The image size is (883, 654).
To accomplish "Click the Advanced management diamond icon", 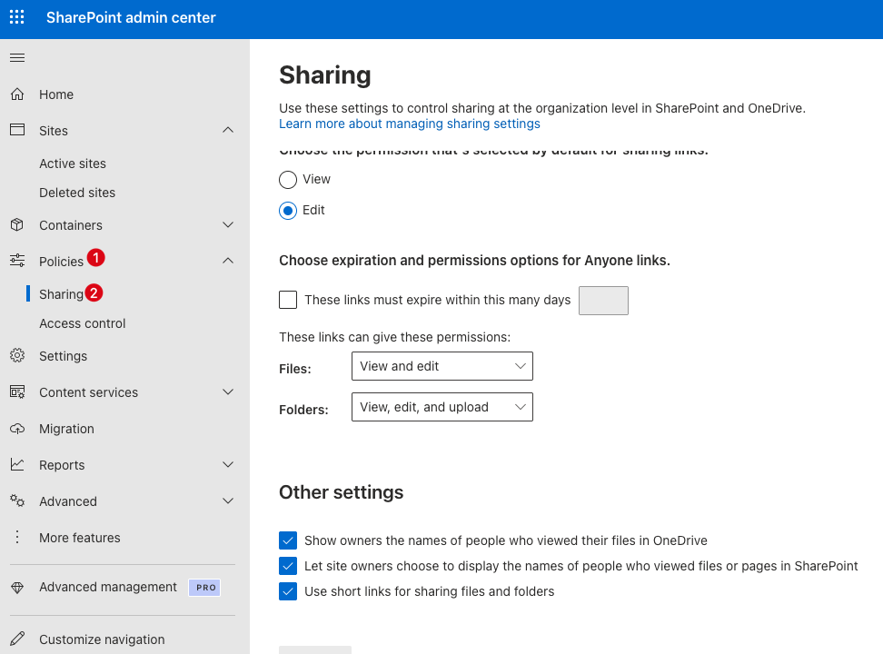I will pyautogui.click(x=17, y=588).
